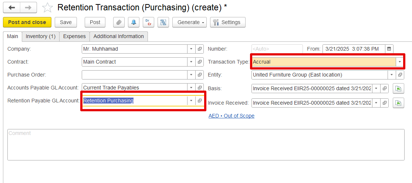Screen dimensions: 412x183
Task: Open the bell reminders icon
Action: coord(134,22)
